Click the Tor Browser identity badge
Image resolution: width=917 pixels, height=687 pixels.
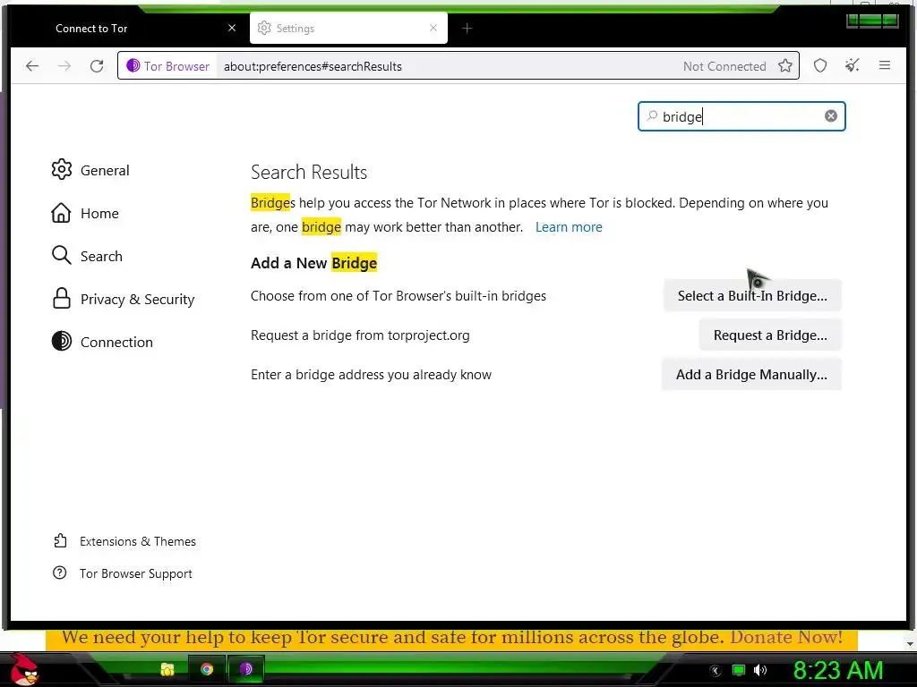click(x=167, y=66)
